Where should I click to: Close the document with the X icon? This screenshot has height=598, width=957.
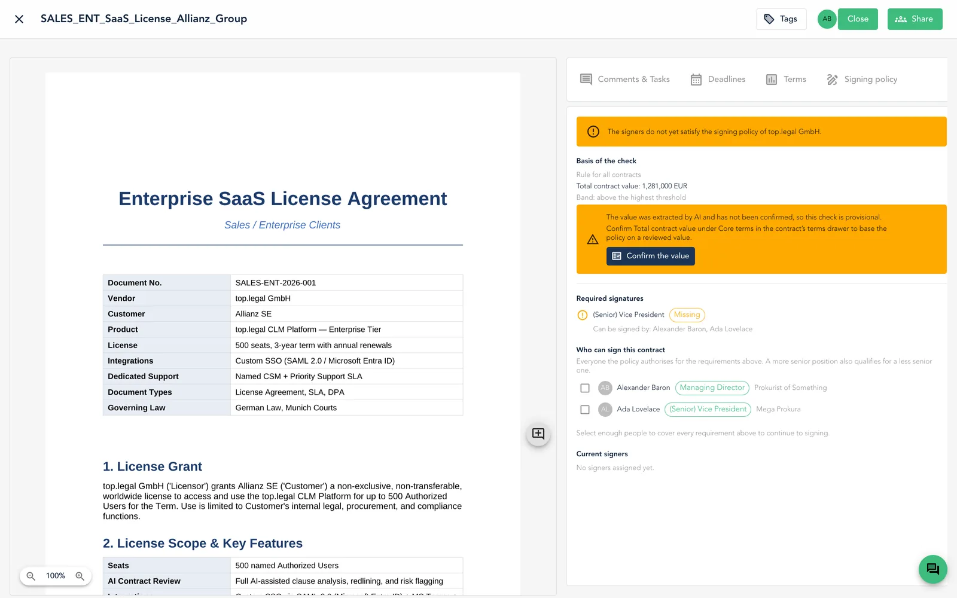click(19, 19)
